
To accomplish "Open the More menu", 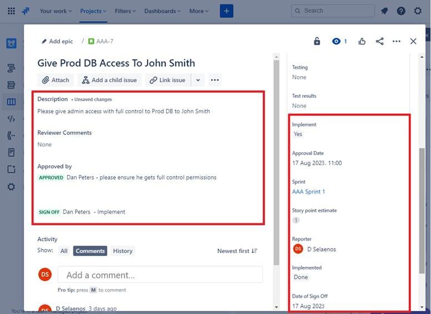I will point(199,11).
